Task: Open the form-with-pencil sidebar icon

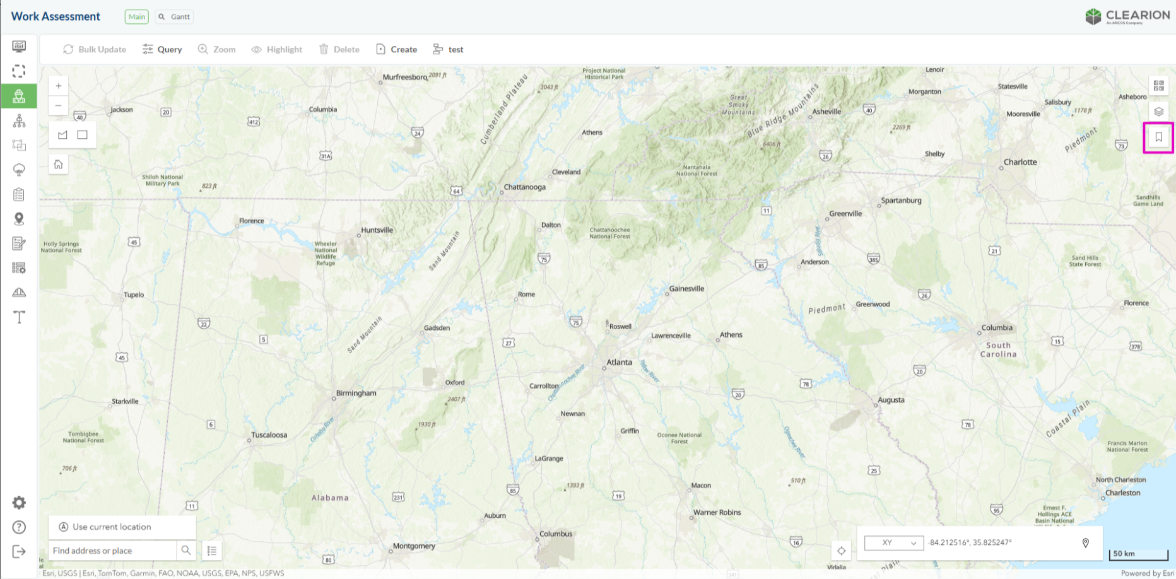Action: pos(19,243)
